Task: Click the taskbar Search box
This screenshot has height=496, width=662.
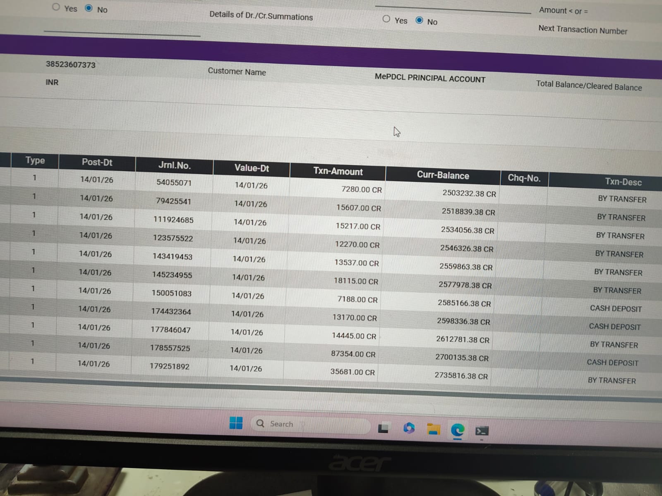Action: [310, 424]
